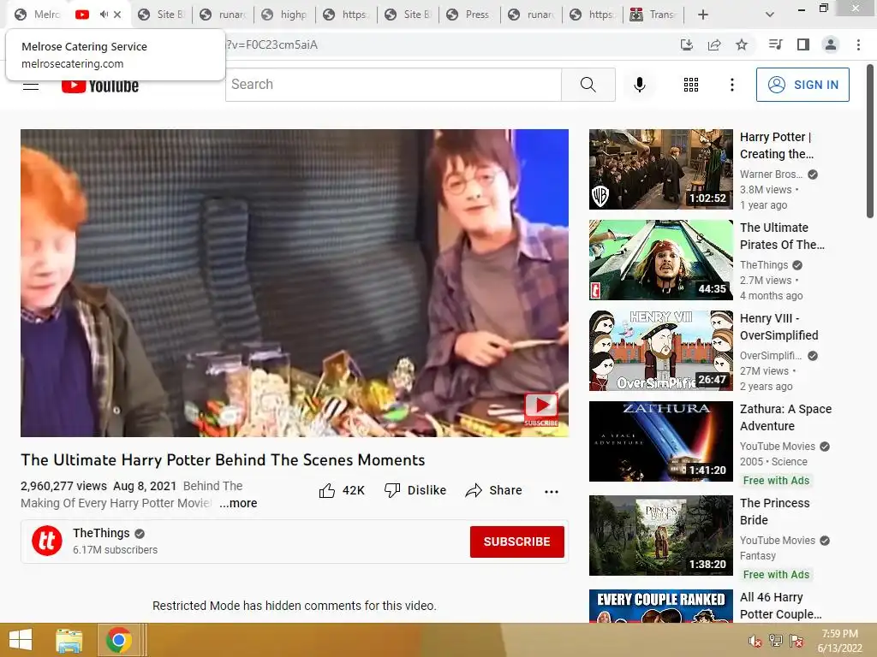Switch to the Melrose tab
The width and height of the screenshot is (877, 657).
click(37, 15)
